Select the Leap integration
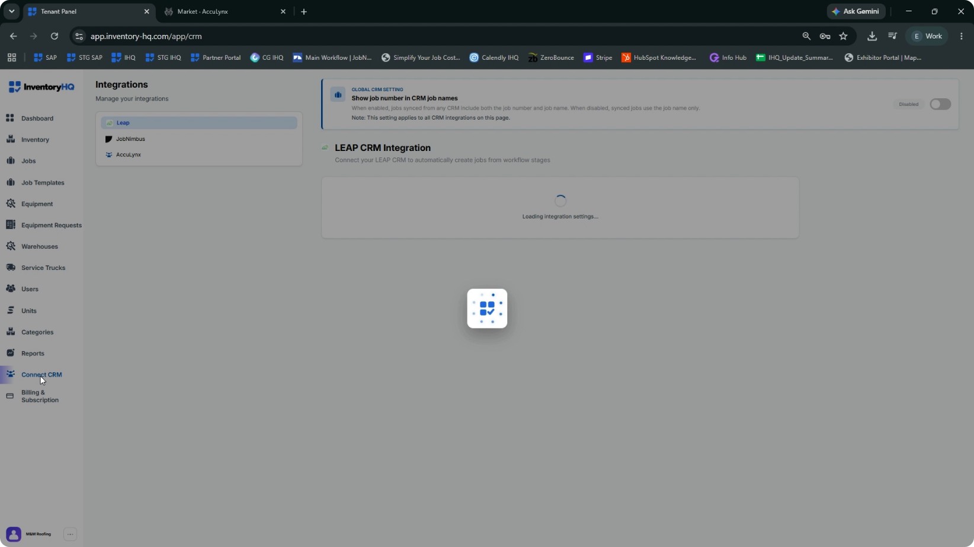Screen dimensions: 974x547 [x=199, y=123]
